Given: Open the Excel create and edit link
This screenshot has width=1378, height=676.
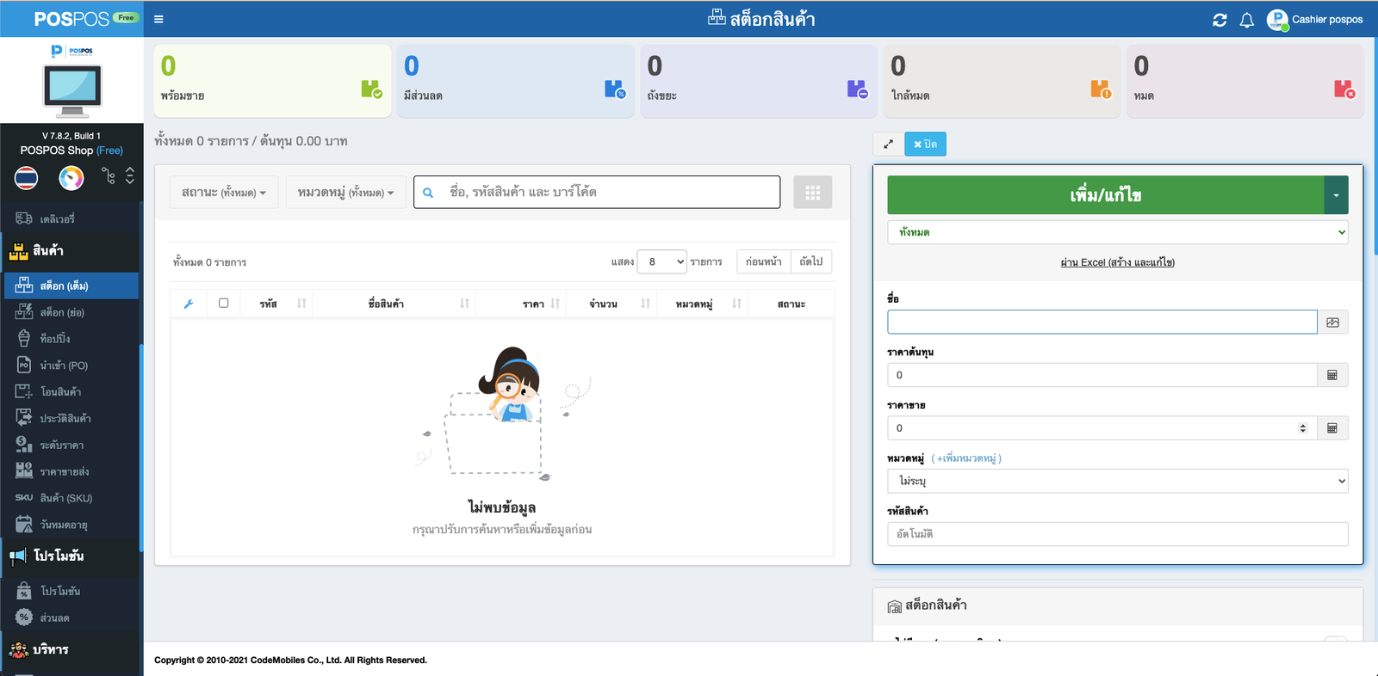Looking at the screenshot, I should point(1117,262).
